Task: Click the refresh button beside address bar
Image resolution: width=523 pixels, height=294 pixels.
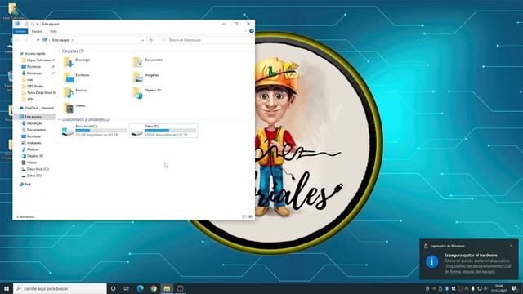Action: click(150, 40)
